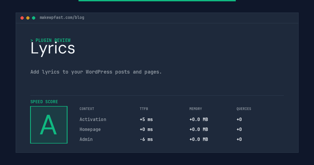
Task: Click the red close window dot
Action: (22, 18)
